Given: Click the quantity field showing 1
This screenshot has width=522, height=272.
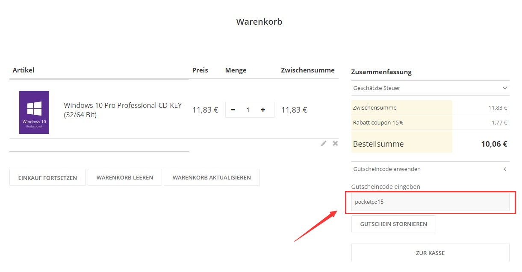Looking at the screenshot, I should click(248, 110).
